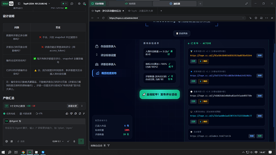Open 查看变更 for changed files
276x155 pixels.
pos(72,106)
